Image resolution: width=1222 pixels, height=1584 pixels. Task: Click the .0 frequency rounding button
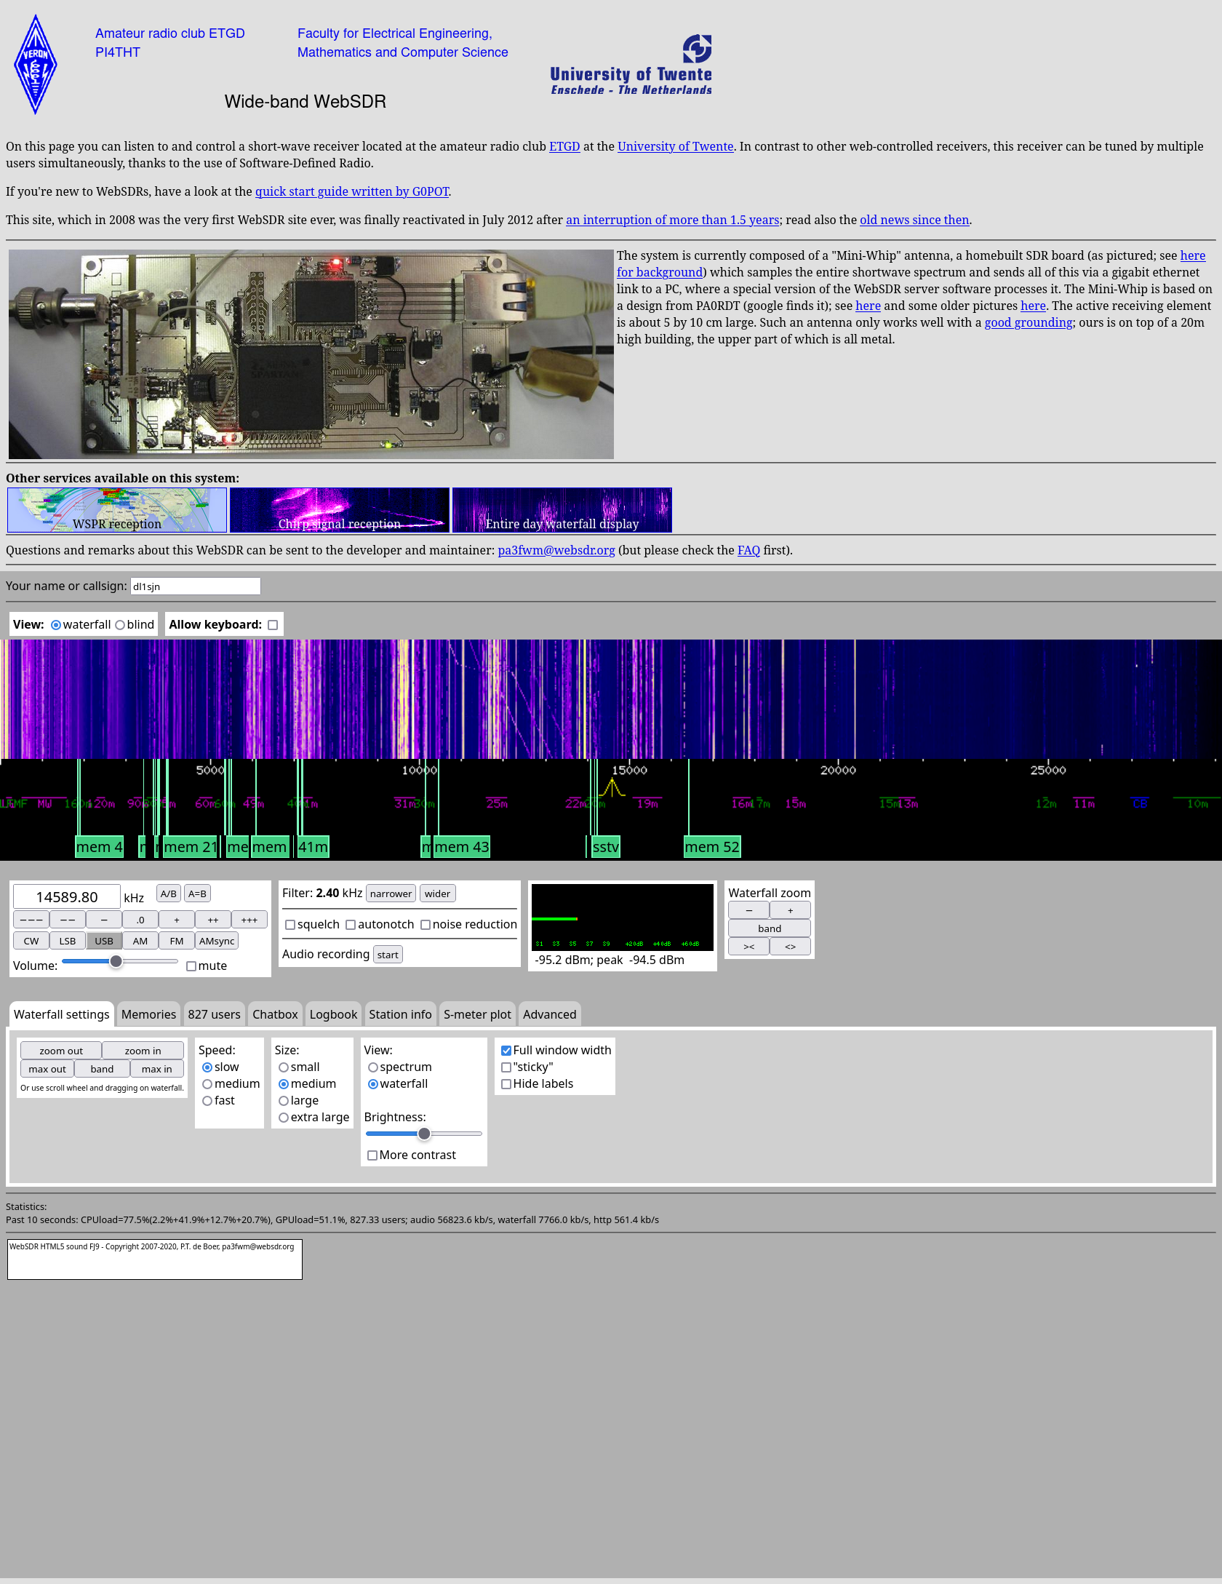click(140, 920)
